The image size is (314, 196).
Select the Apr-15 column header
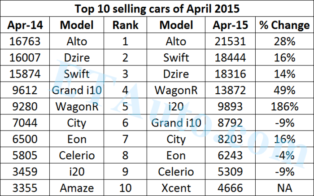click(x=231, y=25)
